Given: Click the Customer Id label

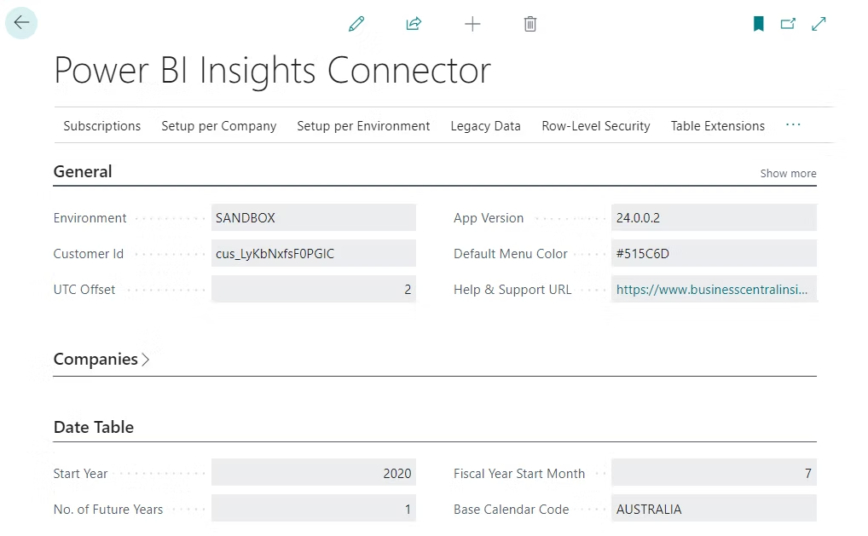Looking at the screenshot, I should pyautogui.click(x=89, y=254).
